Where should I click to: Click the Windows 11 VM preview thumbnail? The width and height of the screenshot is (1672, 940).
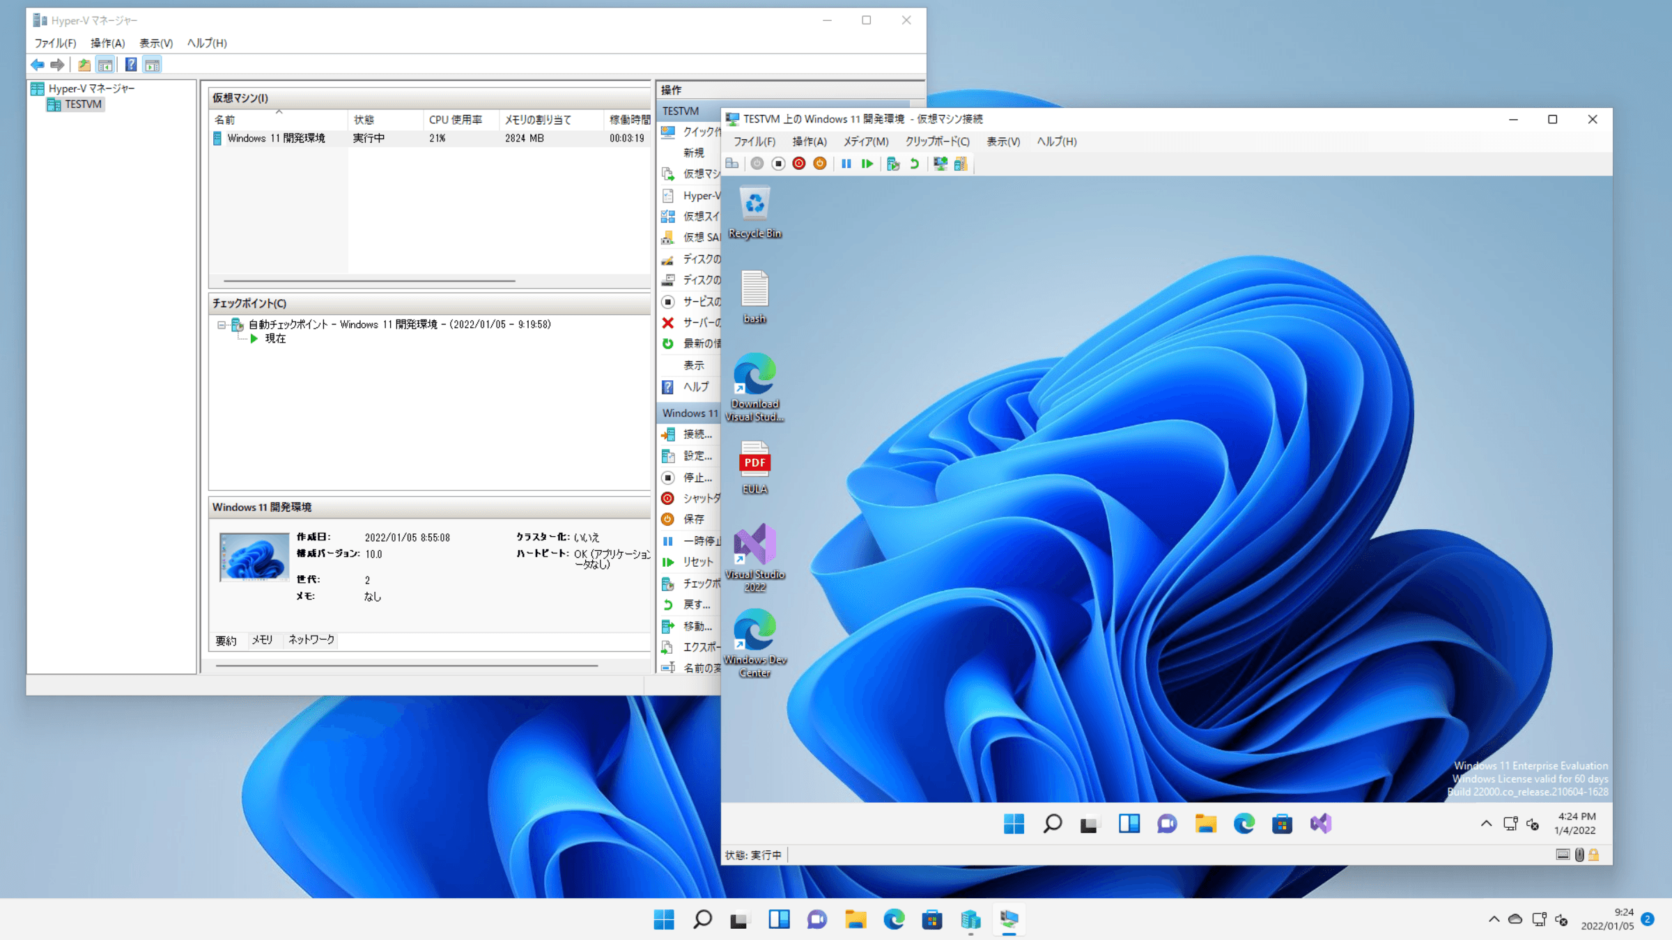[x=254, y=557]
